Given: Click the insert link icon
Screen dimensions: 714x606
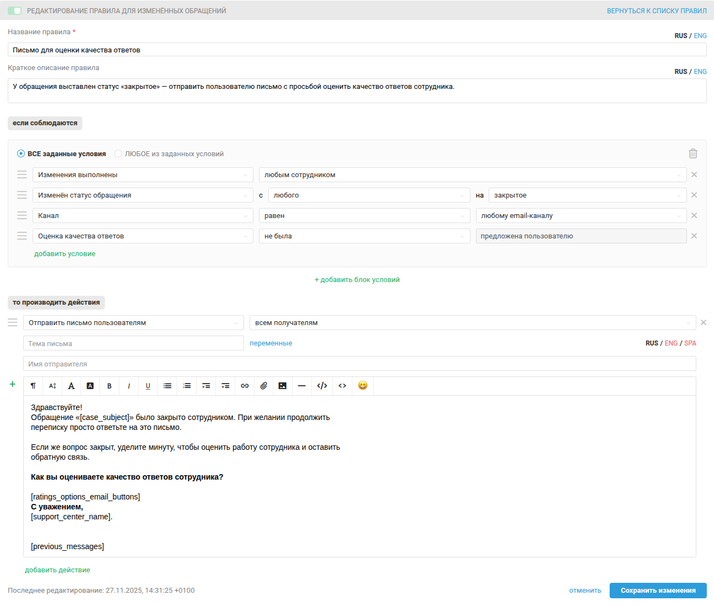Looking at the screenshot, I should pos(245,386).
